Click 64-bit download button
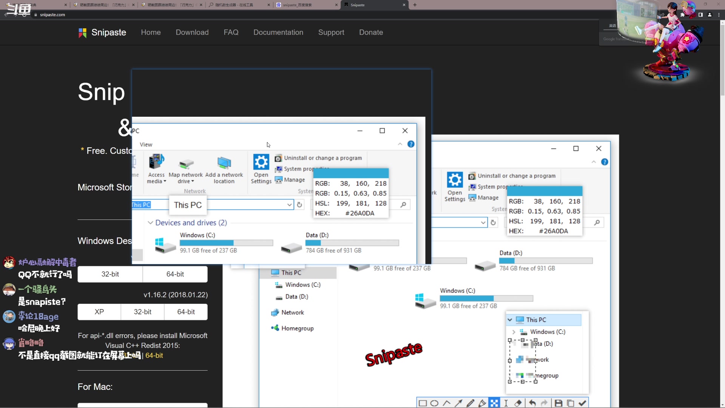Screen dimensions: 725x408 coord(174,274)
